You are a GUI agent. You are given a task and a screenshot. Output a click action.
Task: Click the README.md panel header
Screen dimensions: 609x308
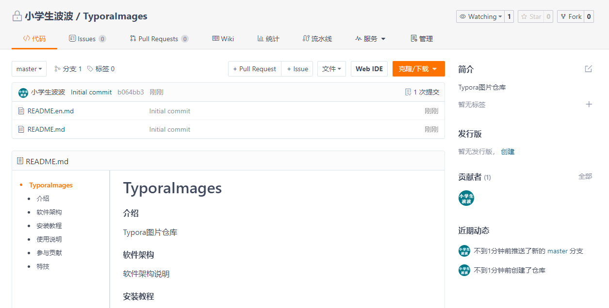coord(228,161)
